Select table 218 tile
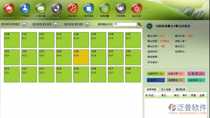Screen dimensions: 210x118 pyautogui.click(x=133, y=75)
